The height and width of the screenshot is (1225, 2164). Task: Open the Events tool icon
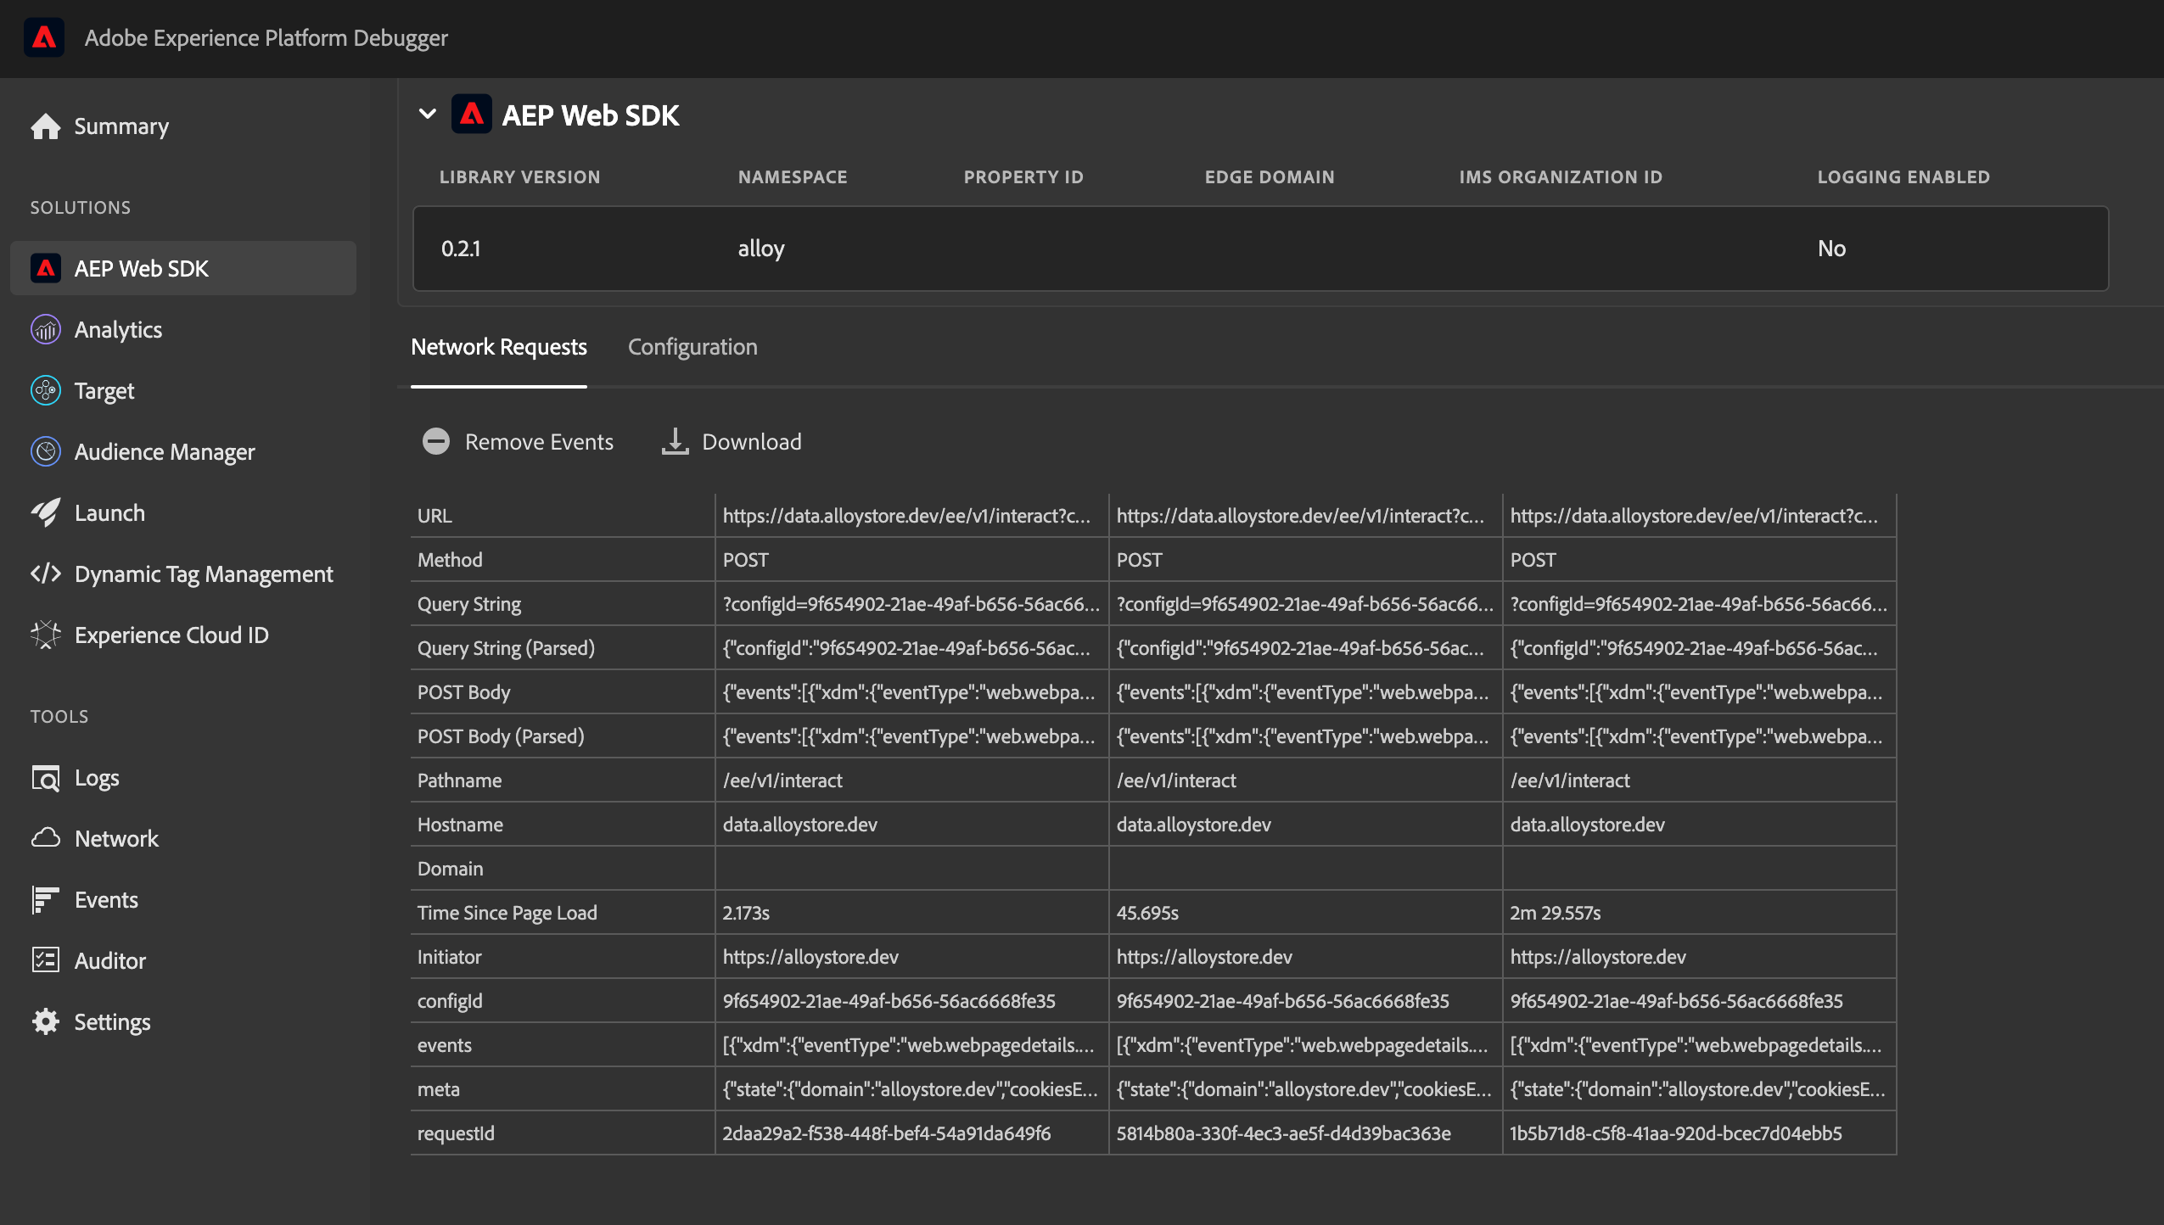point(46,899)
